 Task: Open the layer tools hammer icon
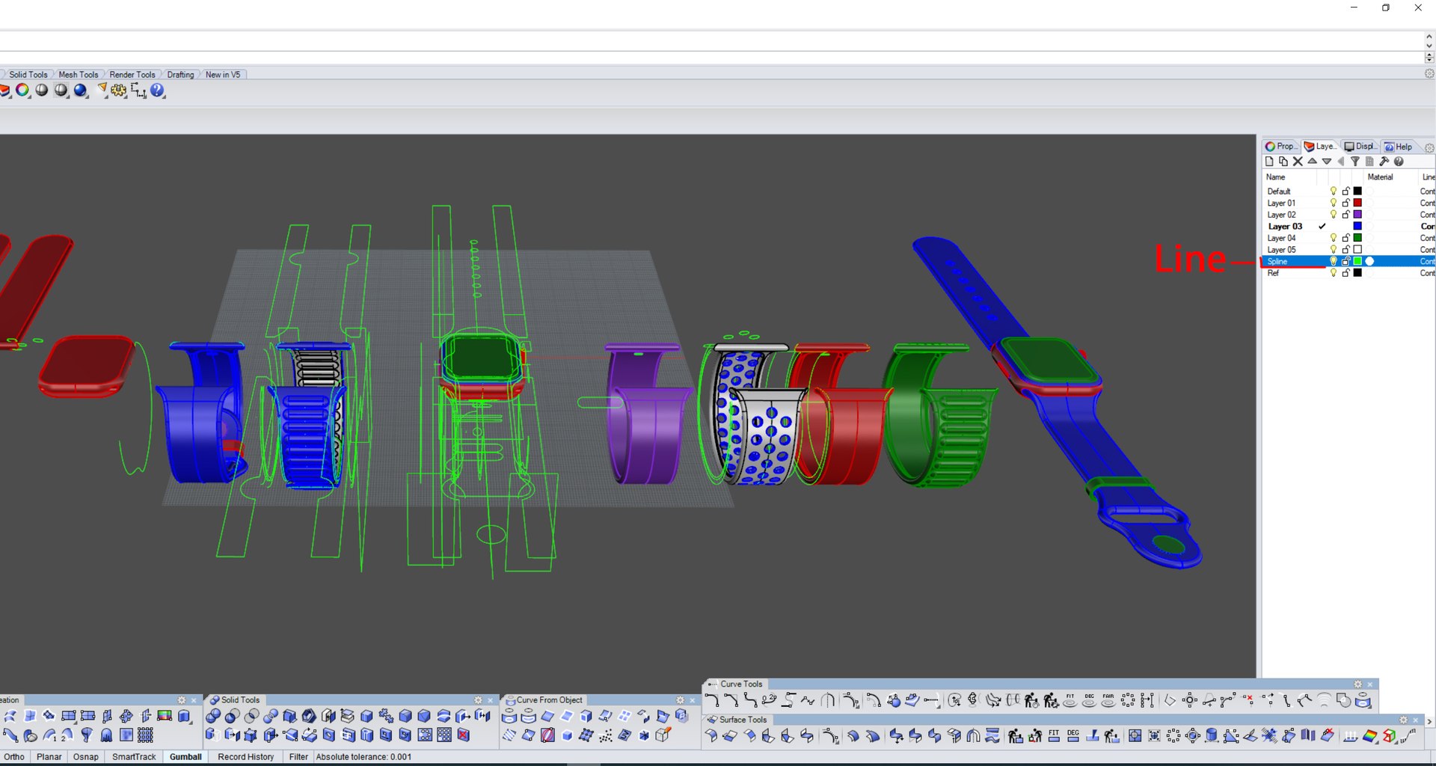coord(1384,162)
